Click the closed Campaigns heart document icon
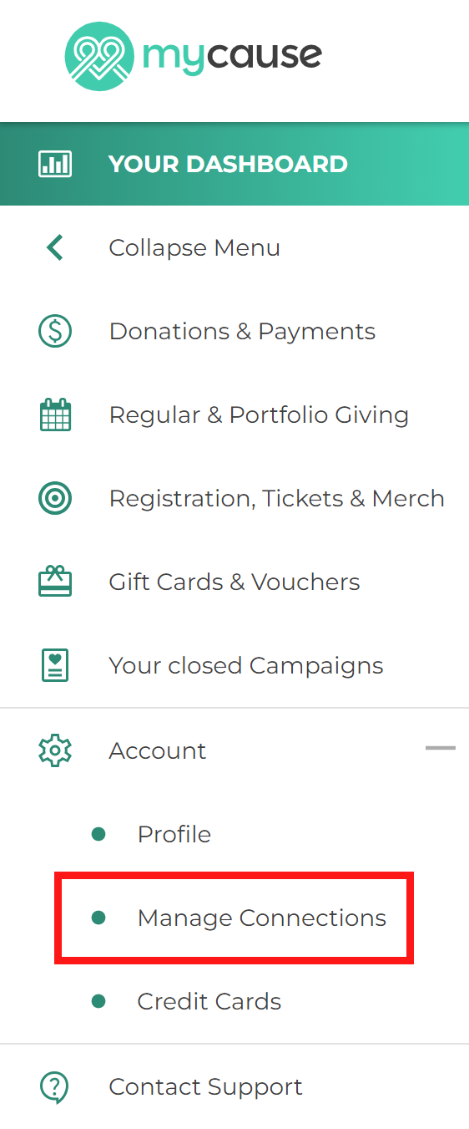The height and width of the screenshot is (1129, 469). [55, 665]
